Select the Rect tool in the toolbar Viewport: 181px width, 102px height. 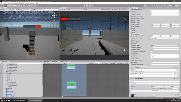[x=14, y=5]
